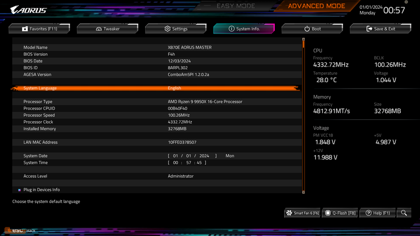Viewport: 420px width, 236px height.
Task: Click the Settings gear icon
Action: [x=168, y=28]
